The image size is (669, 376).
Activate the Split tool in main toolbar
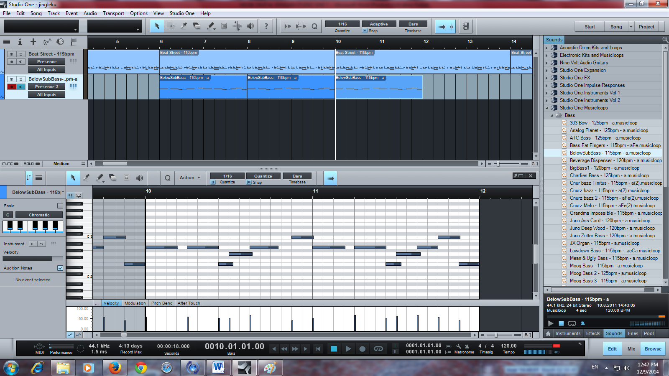pyautogui.click(x=184, y=26)
